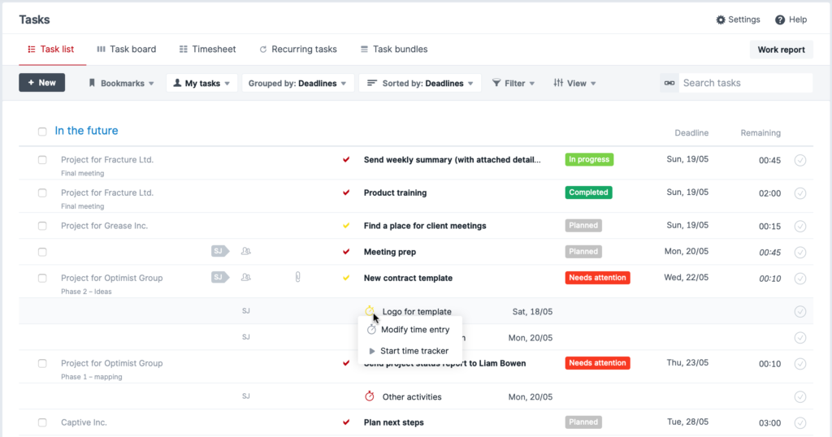The width and height of the screenshot is (832, 437).
Task: Mark Plan next steps complete with circle check
Action: (800, 422)
